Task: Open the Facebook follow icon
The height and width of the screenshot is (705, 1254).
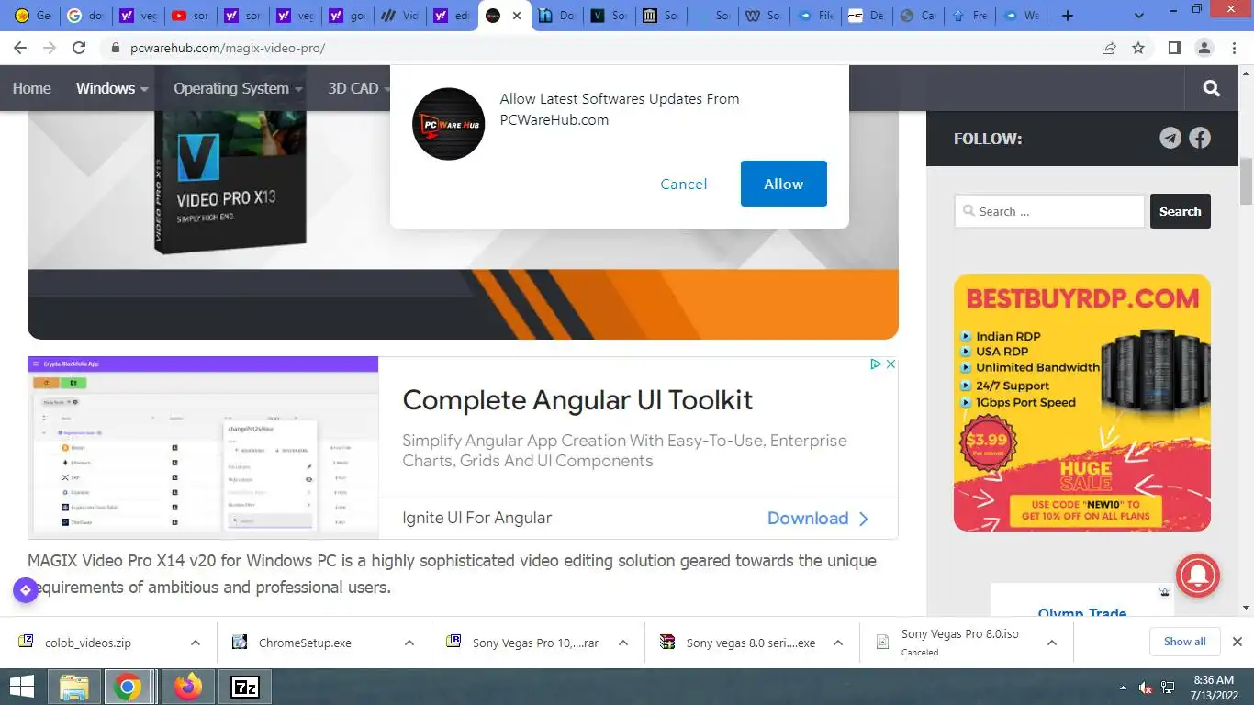Action: (x=1200, y=138)
